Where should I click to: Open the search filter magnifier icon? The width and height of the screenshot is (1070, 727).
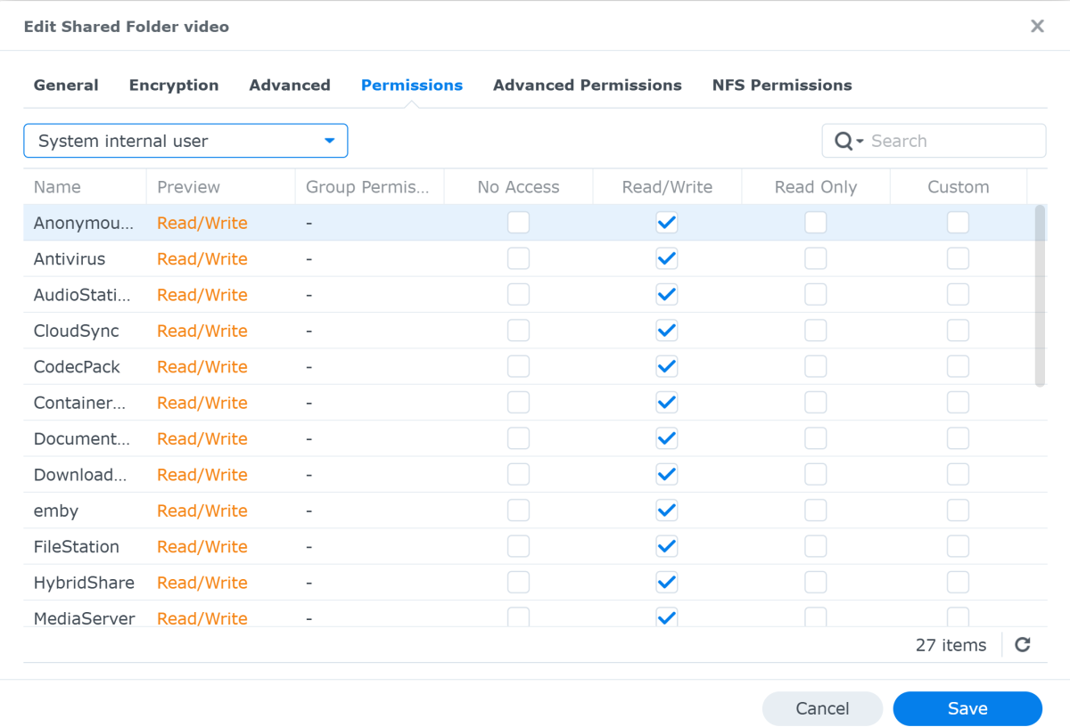844,140
